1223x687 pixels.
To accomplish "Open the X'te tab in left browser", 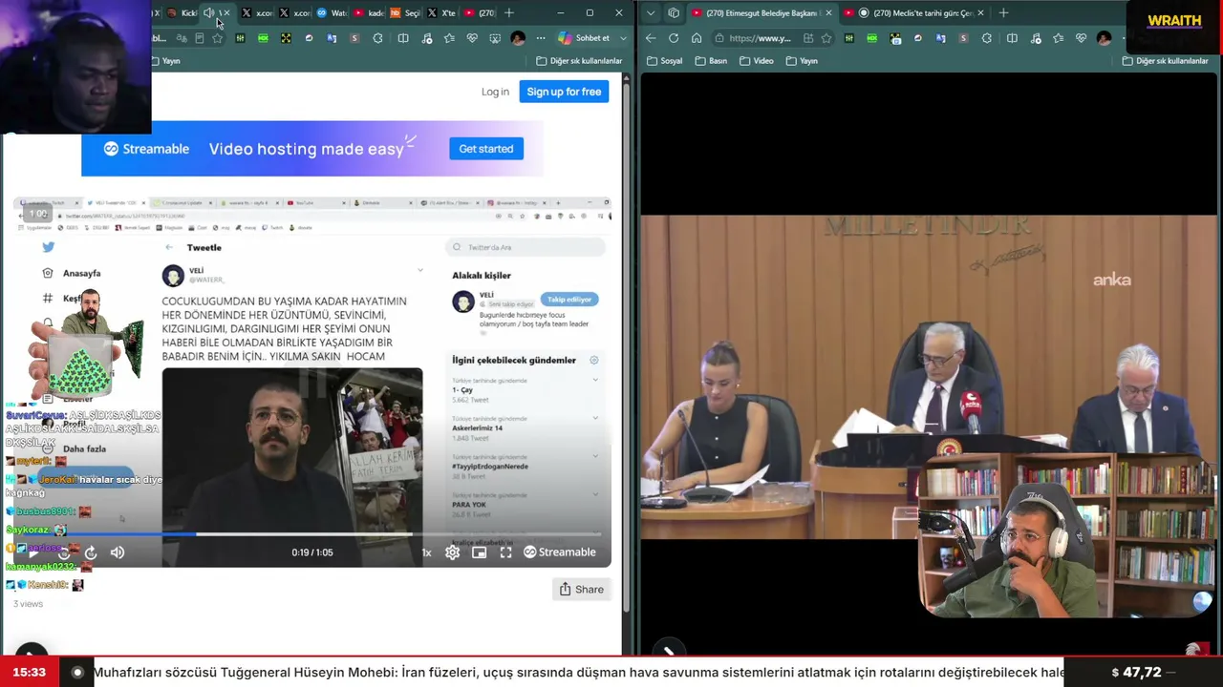I will pos(441,13).
